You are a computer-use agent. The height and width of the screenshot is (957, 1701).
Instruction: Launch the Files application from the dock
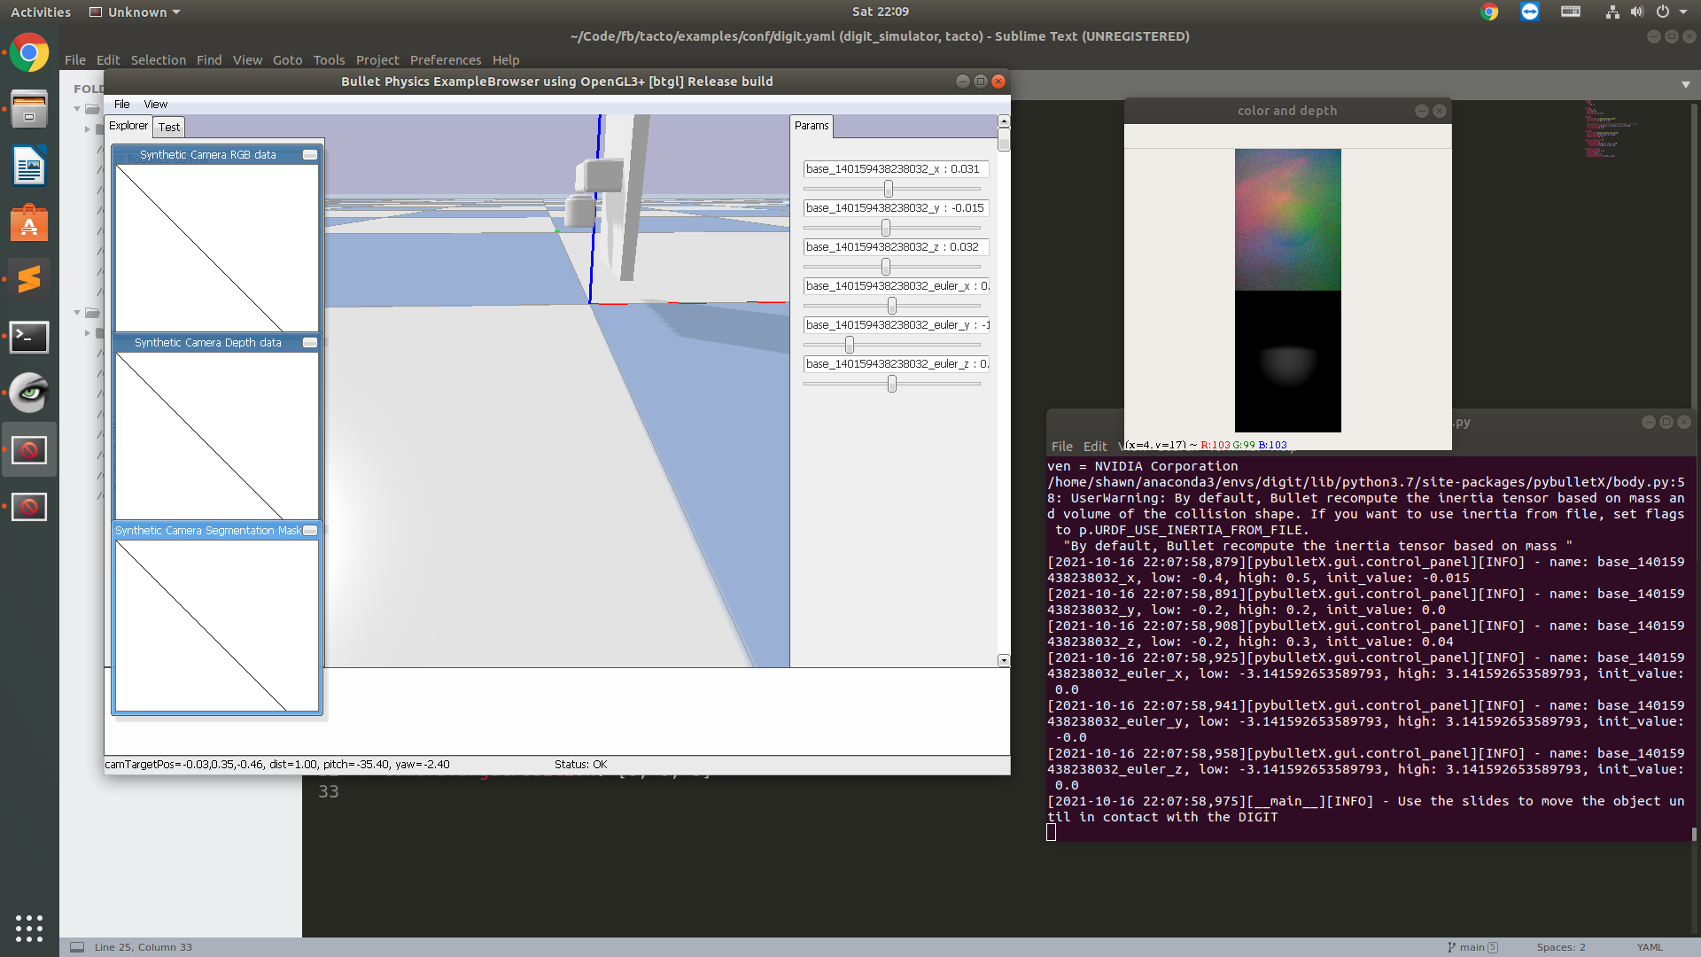pos(29,109)
